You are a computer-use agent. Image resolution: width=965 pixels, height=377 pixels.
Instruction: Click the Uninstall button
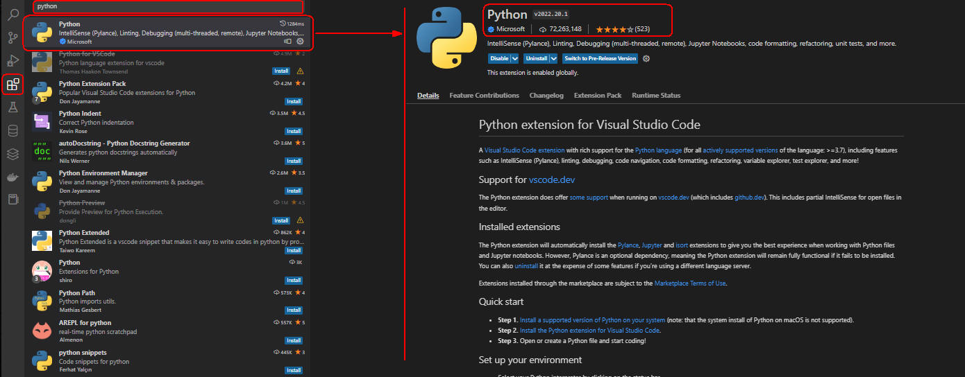537,58
